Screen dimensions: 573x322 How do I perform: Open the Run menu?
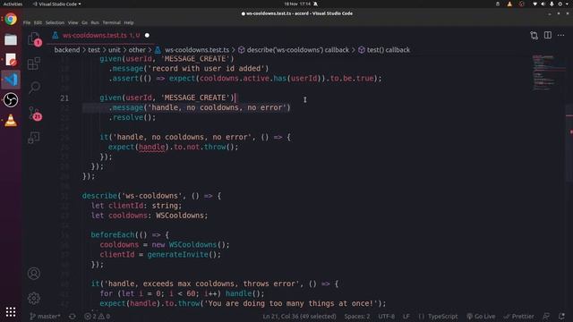(x=95, y=22)
